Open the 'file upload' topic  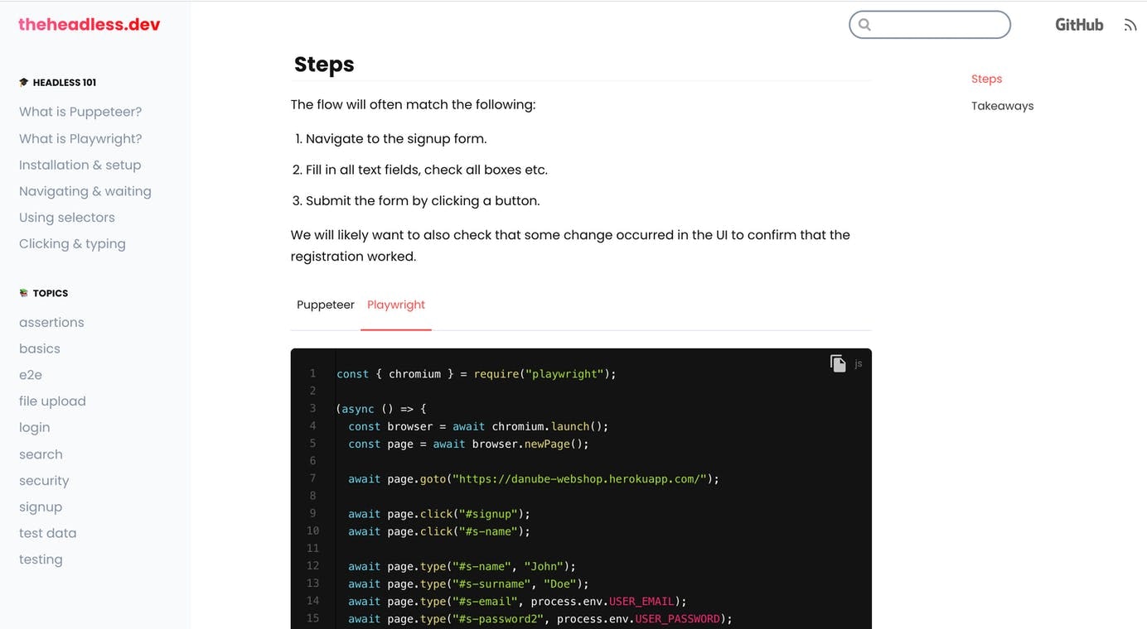pos(52,401)
